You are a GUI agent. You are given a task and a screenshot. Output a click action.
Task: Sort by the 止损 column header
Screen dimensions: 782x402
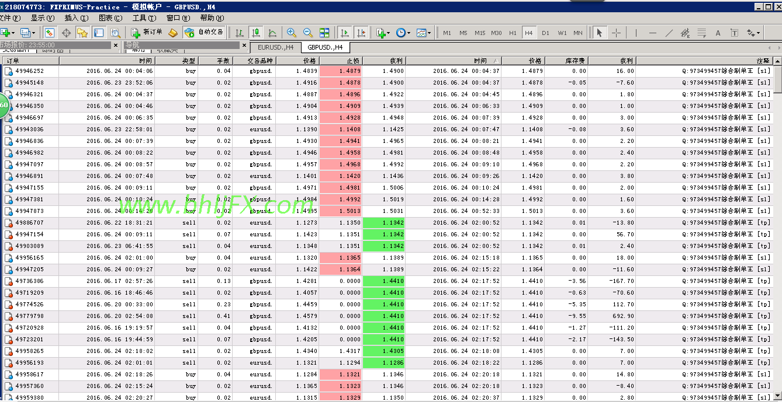tap(341, 61)
